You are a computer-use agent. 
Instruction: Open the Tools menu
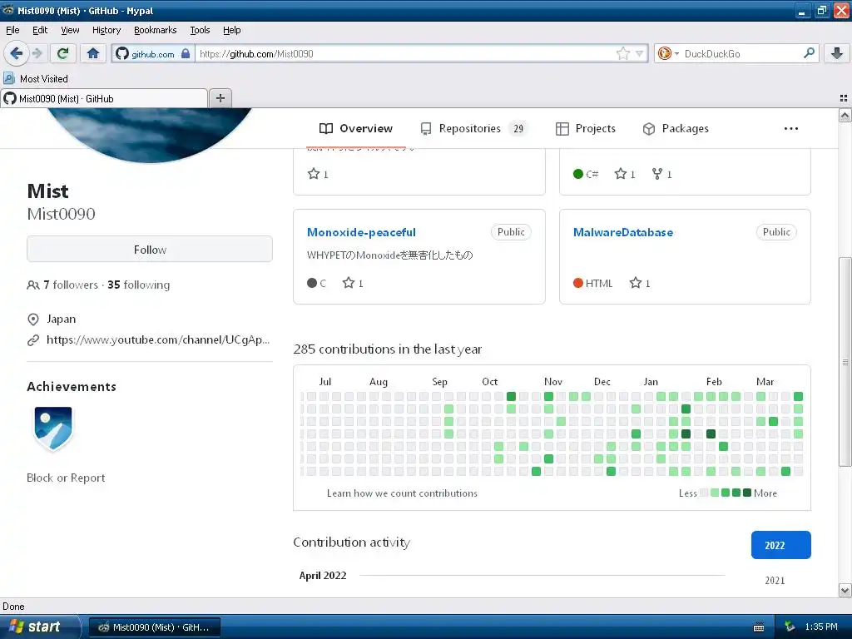[x=200, y=30]
